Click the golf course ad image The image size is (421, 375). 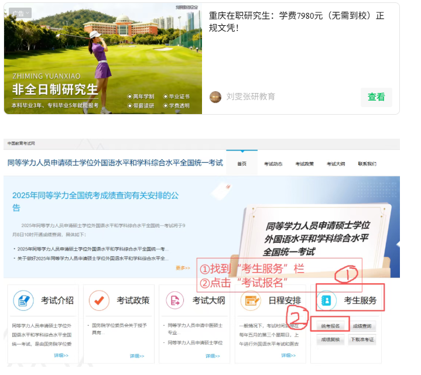[x=102, y=59]
